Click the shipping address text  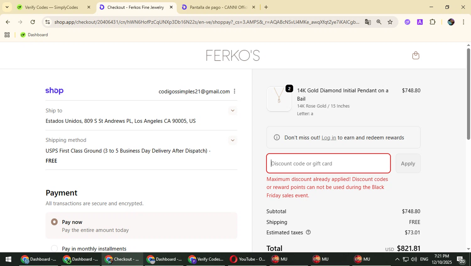[121, 121]
